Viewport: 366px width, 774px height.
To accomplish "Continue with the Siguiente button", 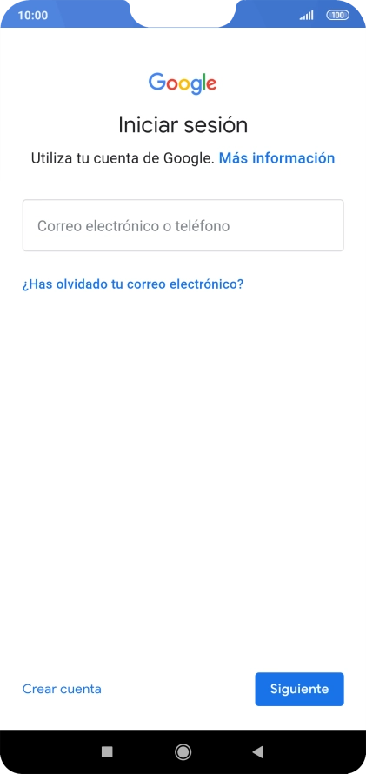I will pyautogui.click(x=299, y=689).
